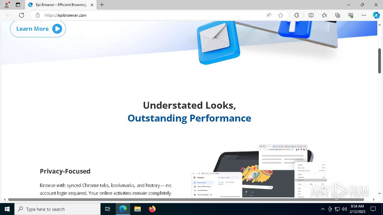Viewport: 383px width, 215px height.
Task: Open the network tray icon
Action: click(337, 209)
